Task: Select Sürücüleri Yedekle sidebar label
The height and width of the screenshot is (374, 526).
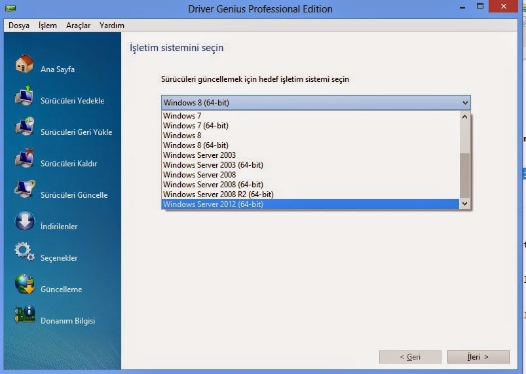Action: (x=73, y=101)
